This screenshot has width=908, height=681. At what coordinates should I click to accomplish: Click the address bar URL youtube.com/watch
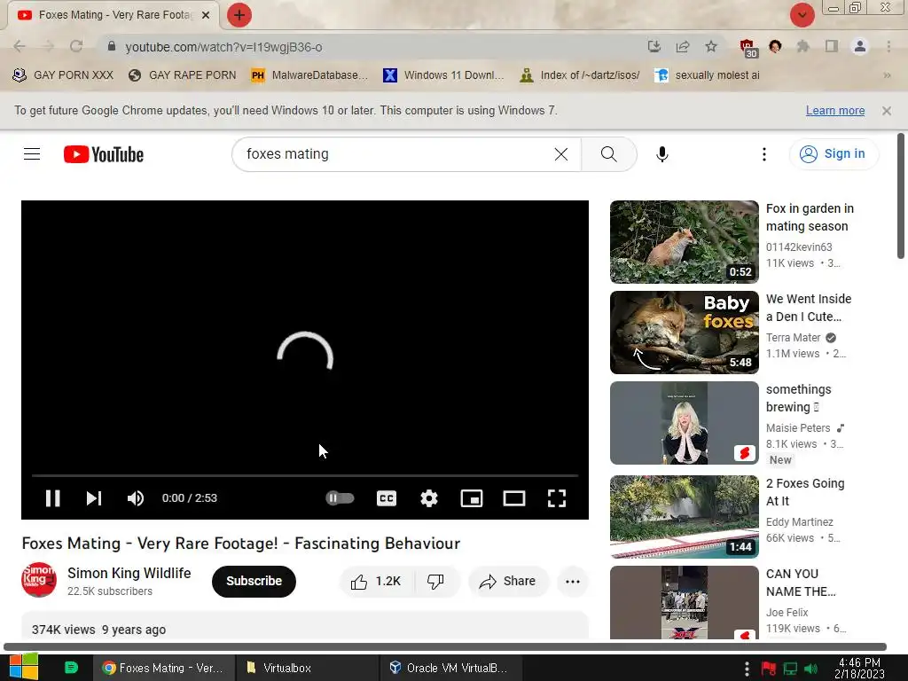pyautogui.click(x=223, y=47)
